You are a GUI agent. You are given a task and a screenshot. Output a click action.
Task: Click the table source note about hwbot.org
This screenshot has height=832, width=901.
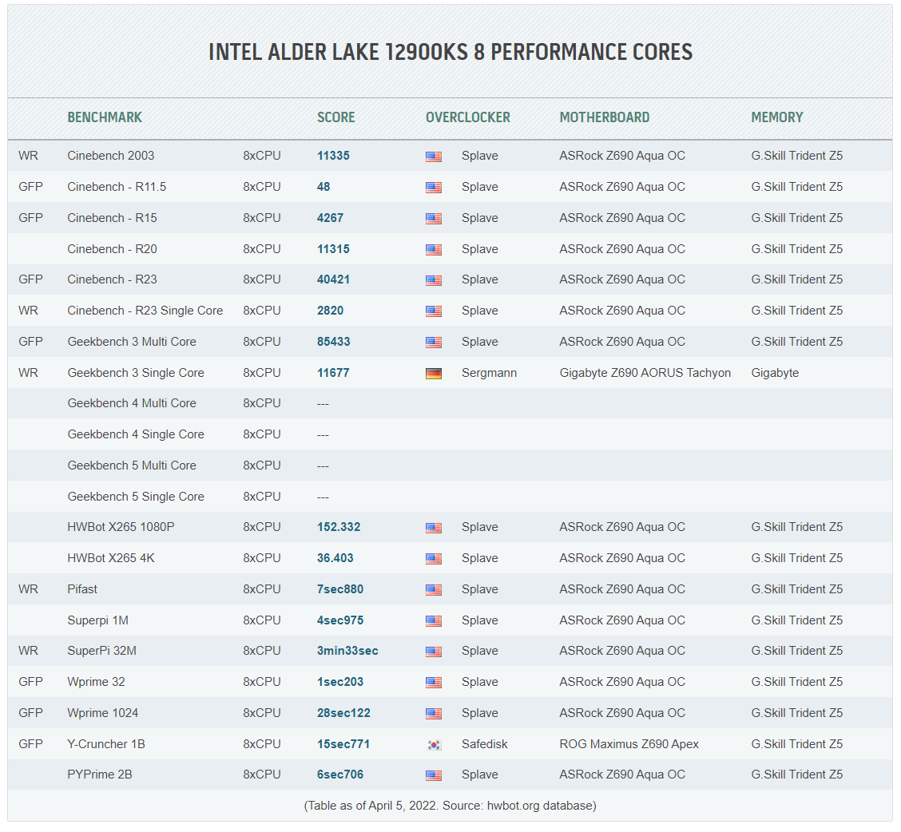tap(450, 806)
